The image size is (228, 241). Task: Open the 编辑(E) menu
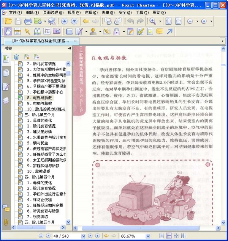[32, 13]
